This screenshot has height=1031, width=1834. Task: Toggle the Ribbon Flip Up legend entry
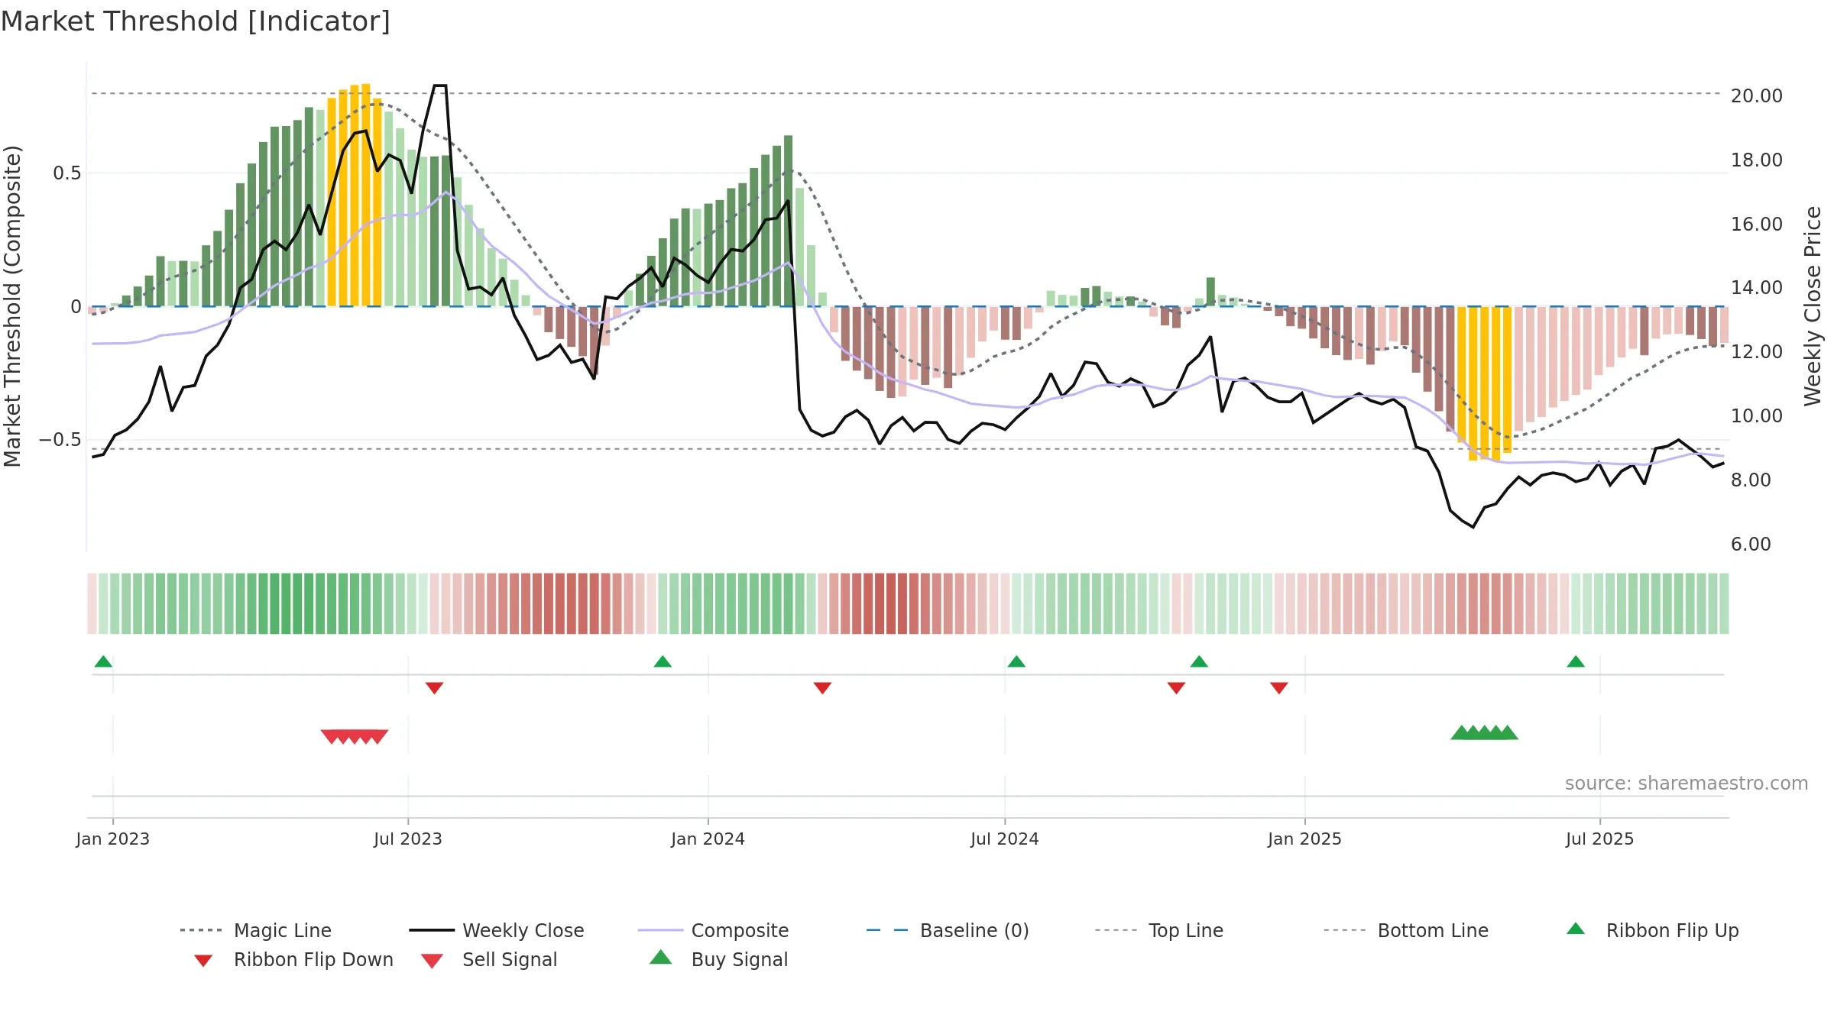1652,930
